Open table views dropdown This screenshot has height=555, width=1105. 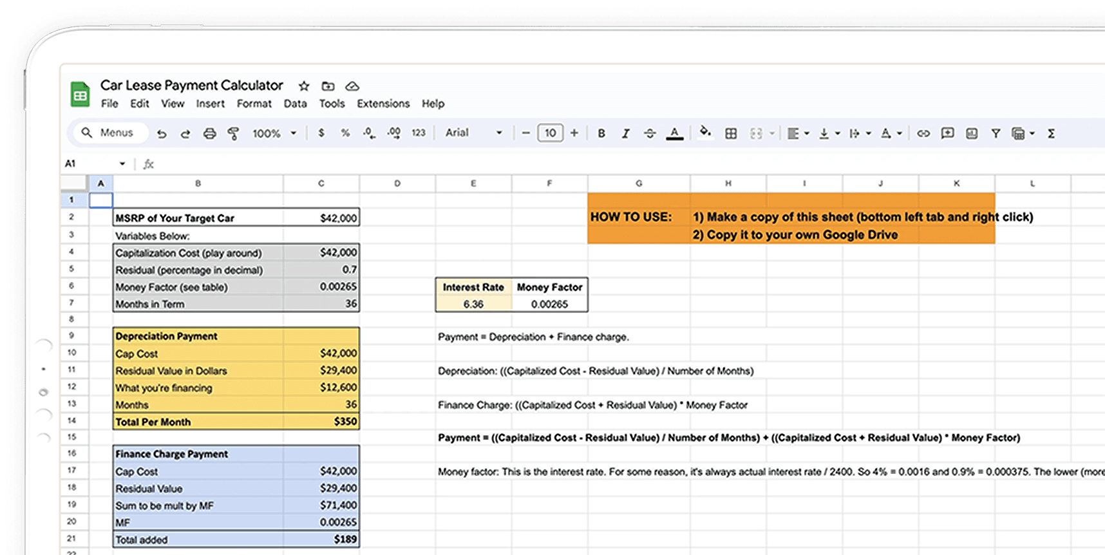click(x=1023, y=133)
